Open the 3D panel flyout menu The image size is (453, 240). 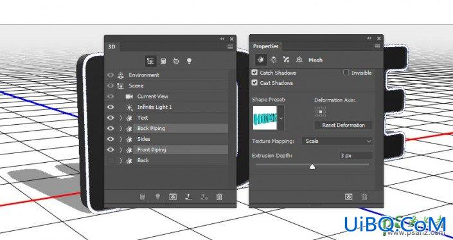point(230,46)
